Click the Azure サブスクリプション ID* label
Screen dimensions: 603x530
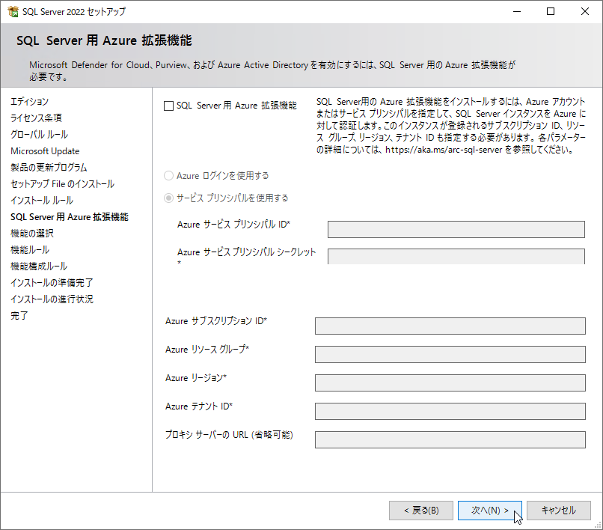click(x=216, y=321)
